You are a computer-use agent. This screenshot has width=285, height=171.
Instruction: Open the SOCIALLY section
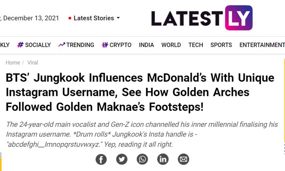(38, 45)
